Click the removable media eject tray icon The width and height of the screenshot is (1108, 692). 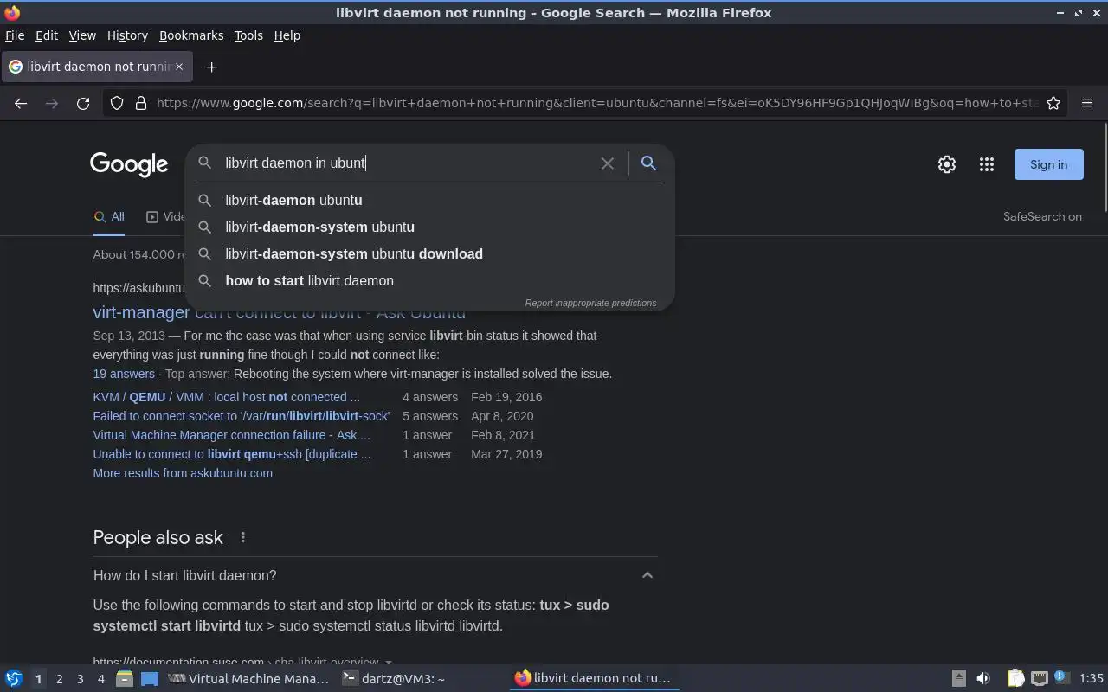pyautogui.click(x=959, y=678)
